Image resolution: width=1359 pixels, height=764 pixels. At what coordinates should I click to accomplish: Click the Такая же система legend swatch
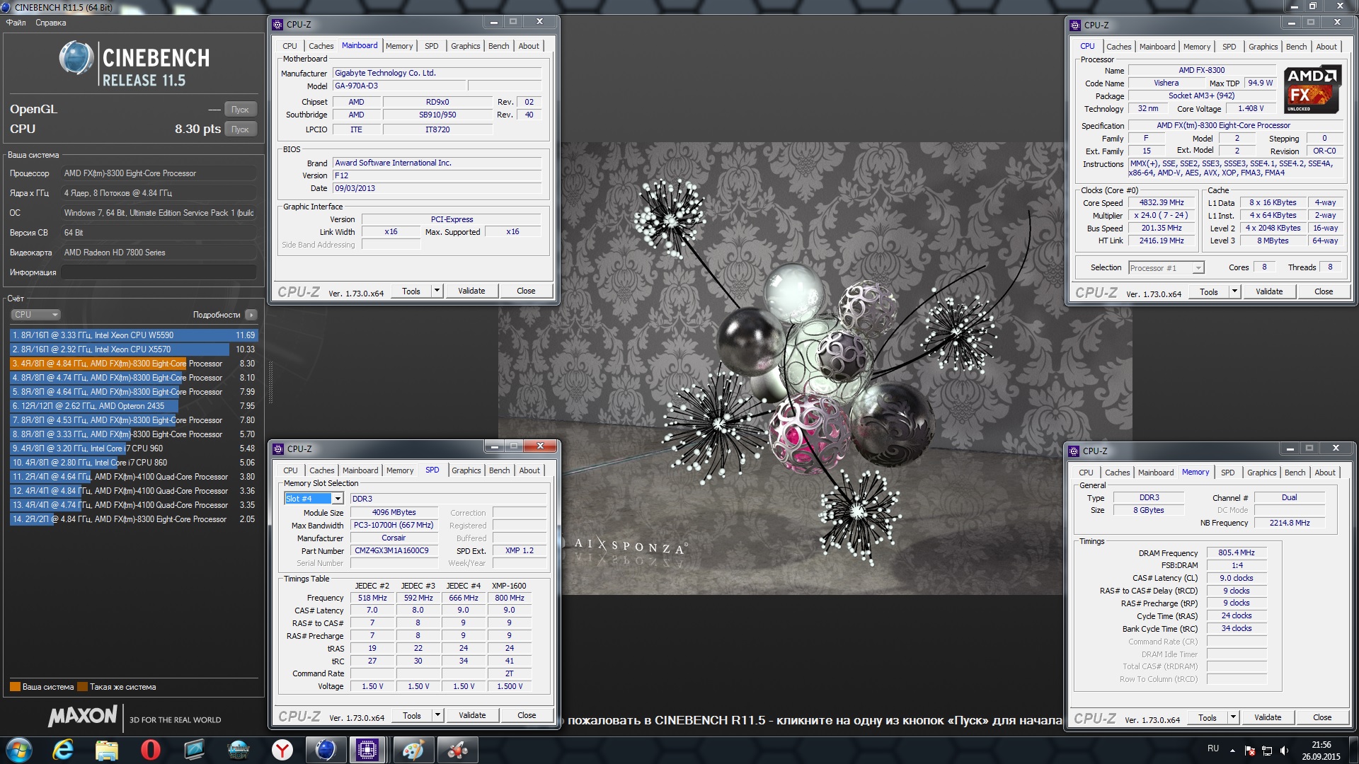[x=82, y=687]
